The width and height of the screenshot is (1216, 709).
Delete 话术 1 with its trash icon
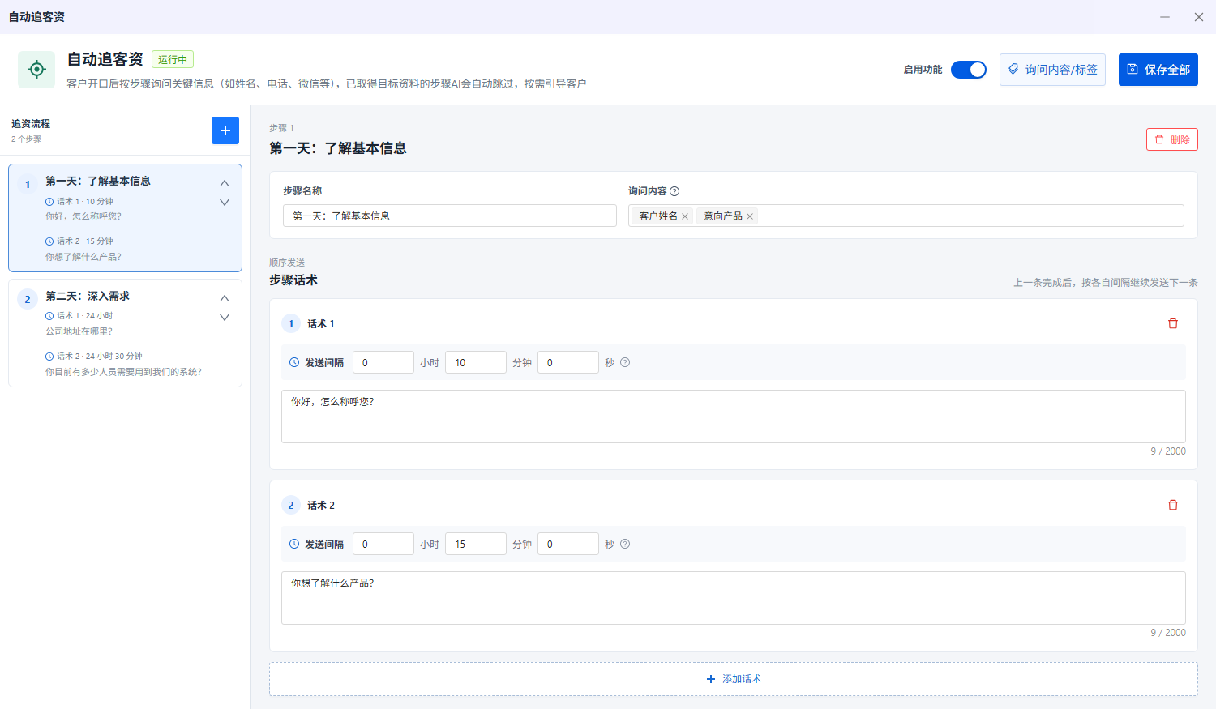click(1172, 323)
